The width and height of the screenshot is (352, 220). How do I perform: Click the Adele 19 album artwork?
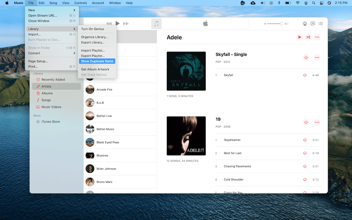click(186, 136)
